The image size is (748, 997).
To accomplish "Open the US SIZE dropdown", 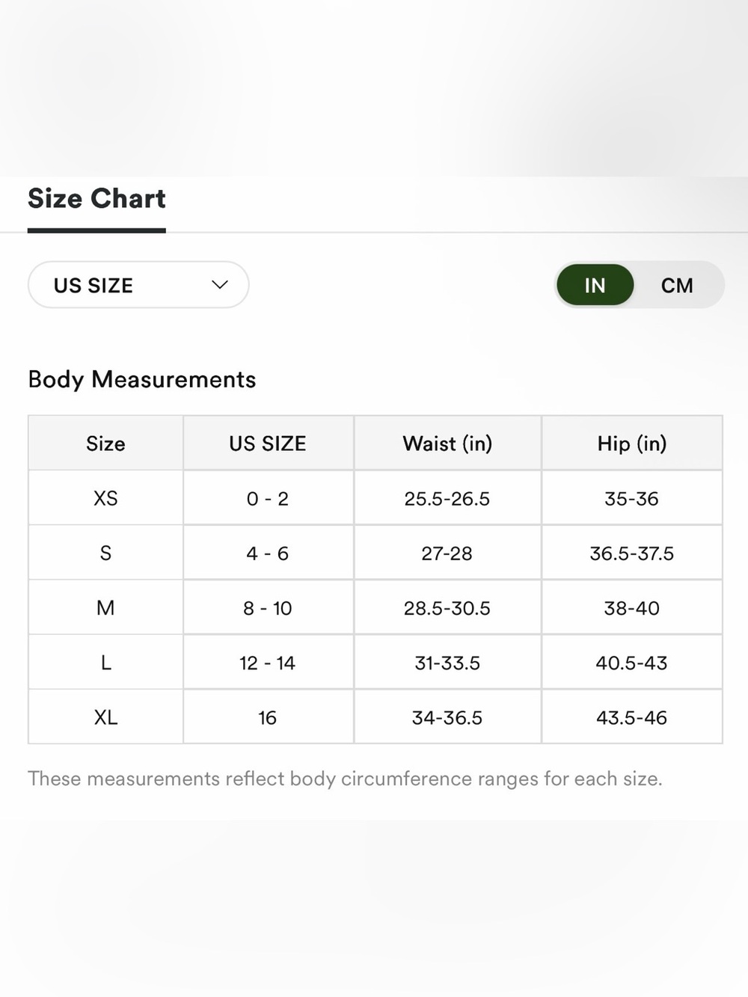I will pyautogui.click(x=138, y=285).
